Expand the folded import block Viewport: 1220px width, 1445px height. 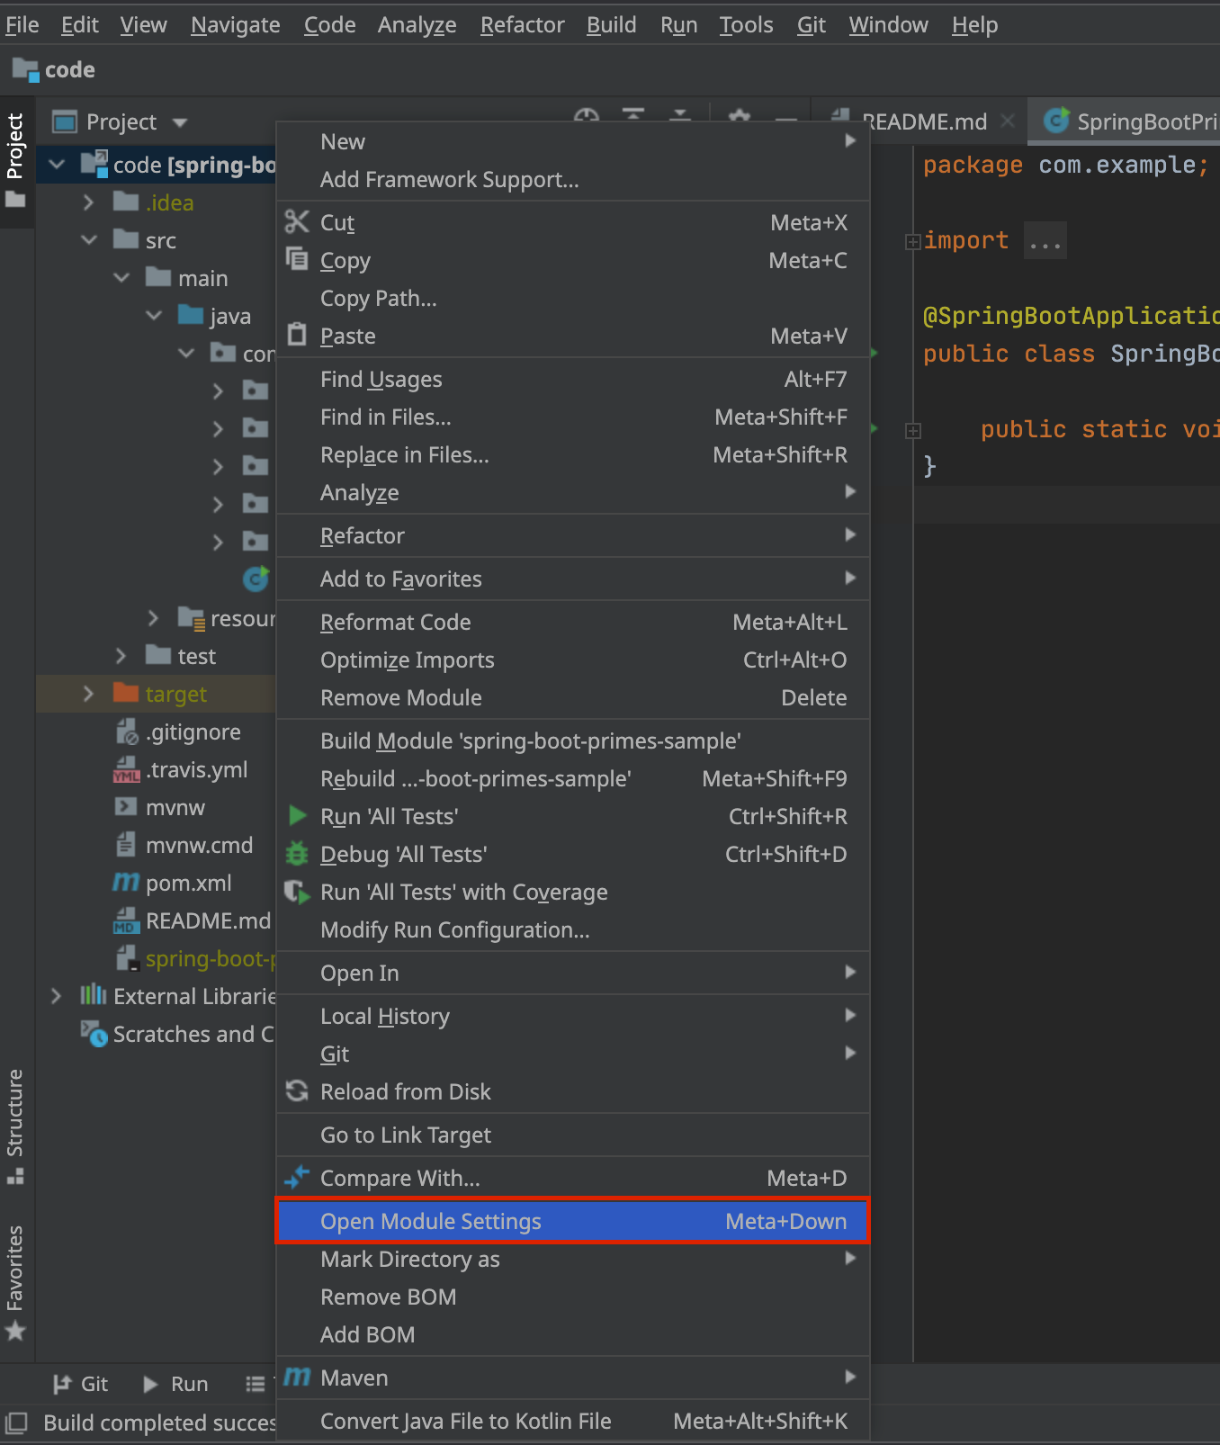(912, 241)
